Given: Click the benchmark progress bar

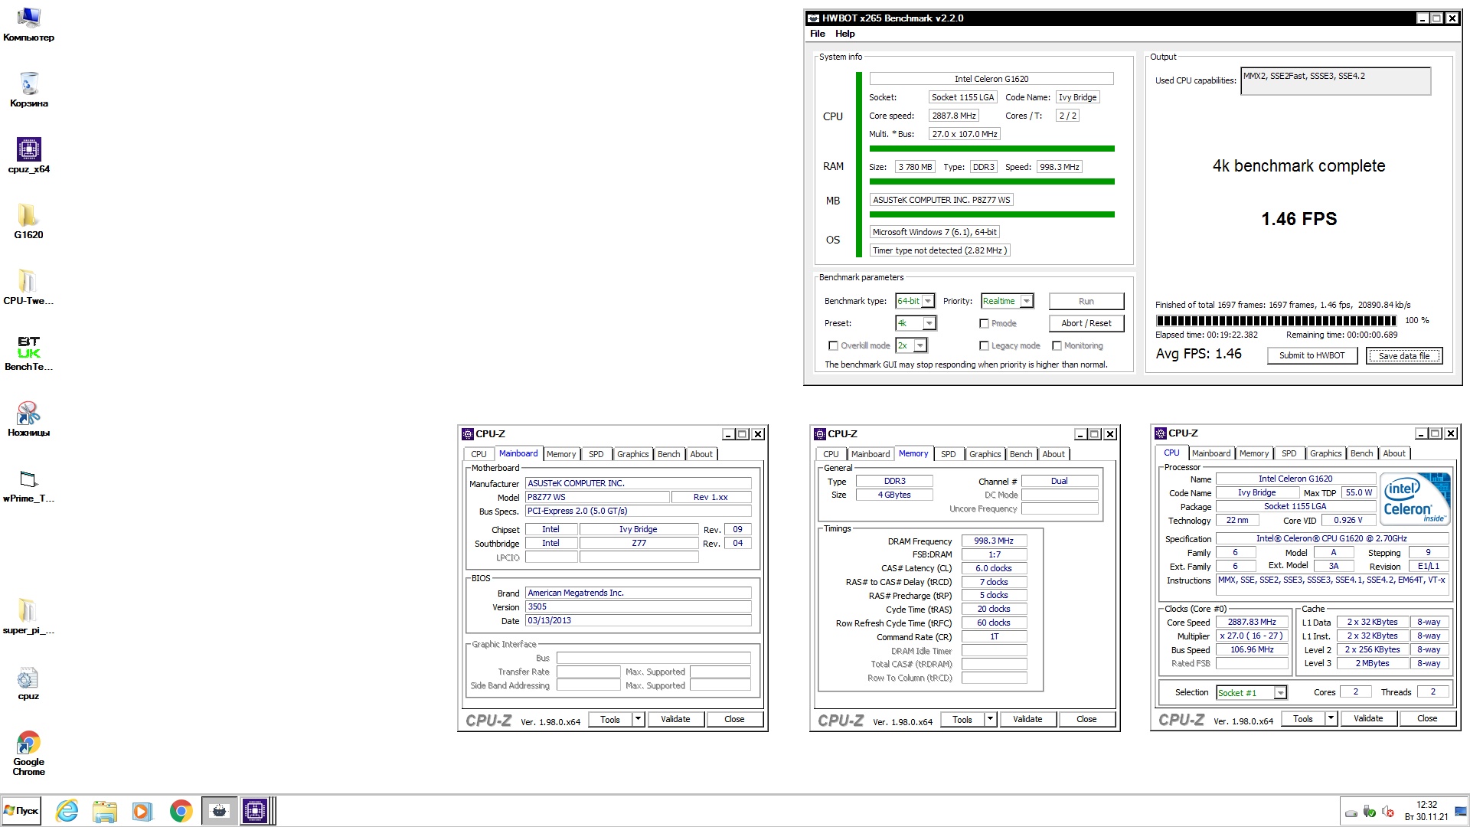Looking at the screenshot, I should (x=1276, y=321).
